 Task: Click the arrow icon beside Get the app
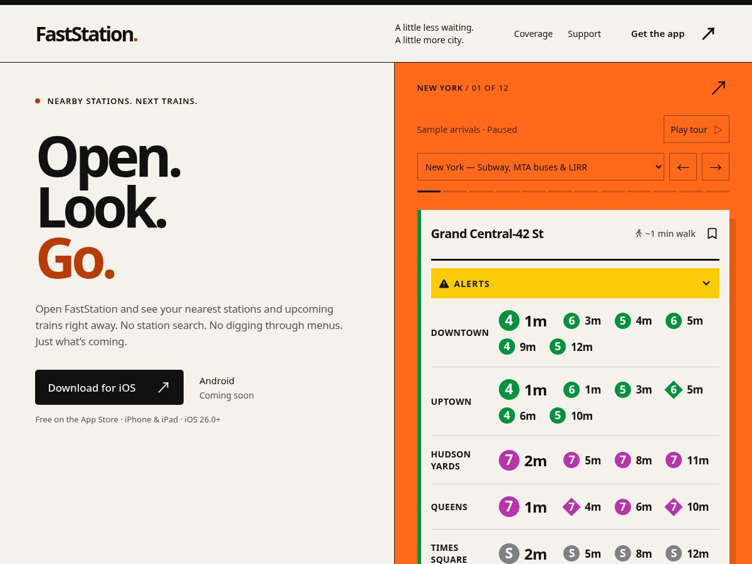(708, 34)
